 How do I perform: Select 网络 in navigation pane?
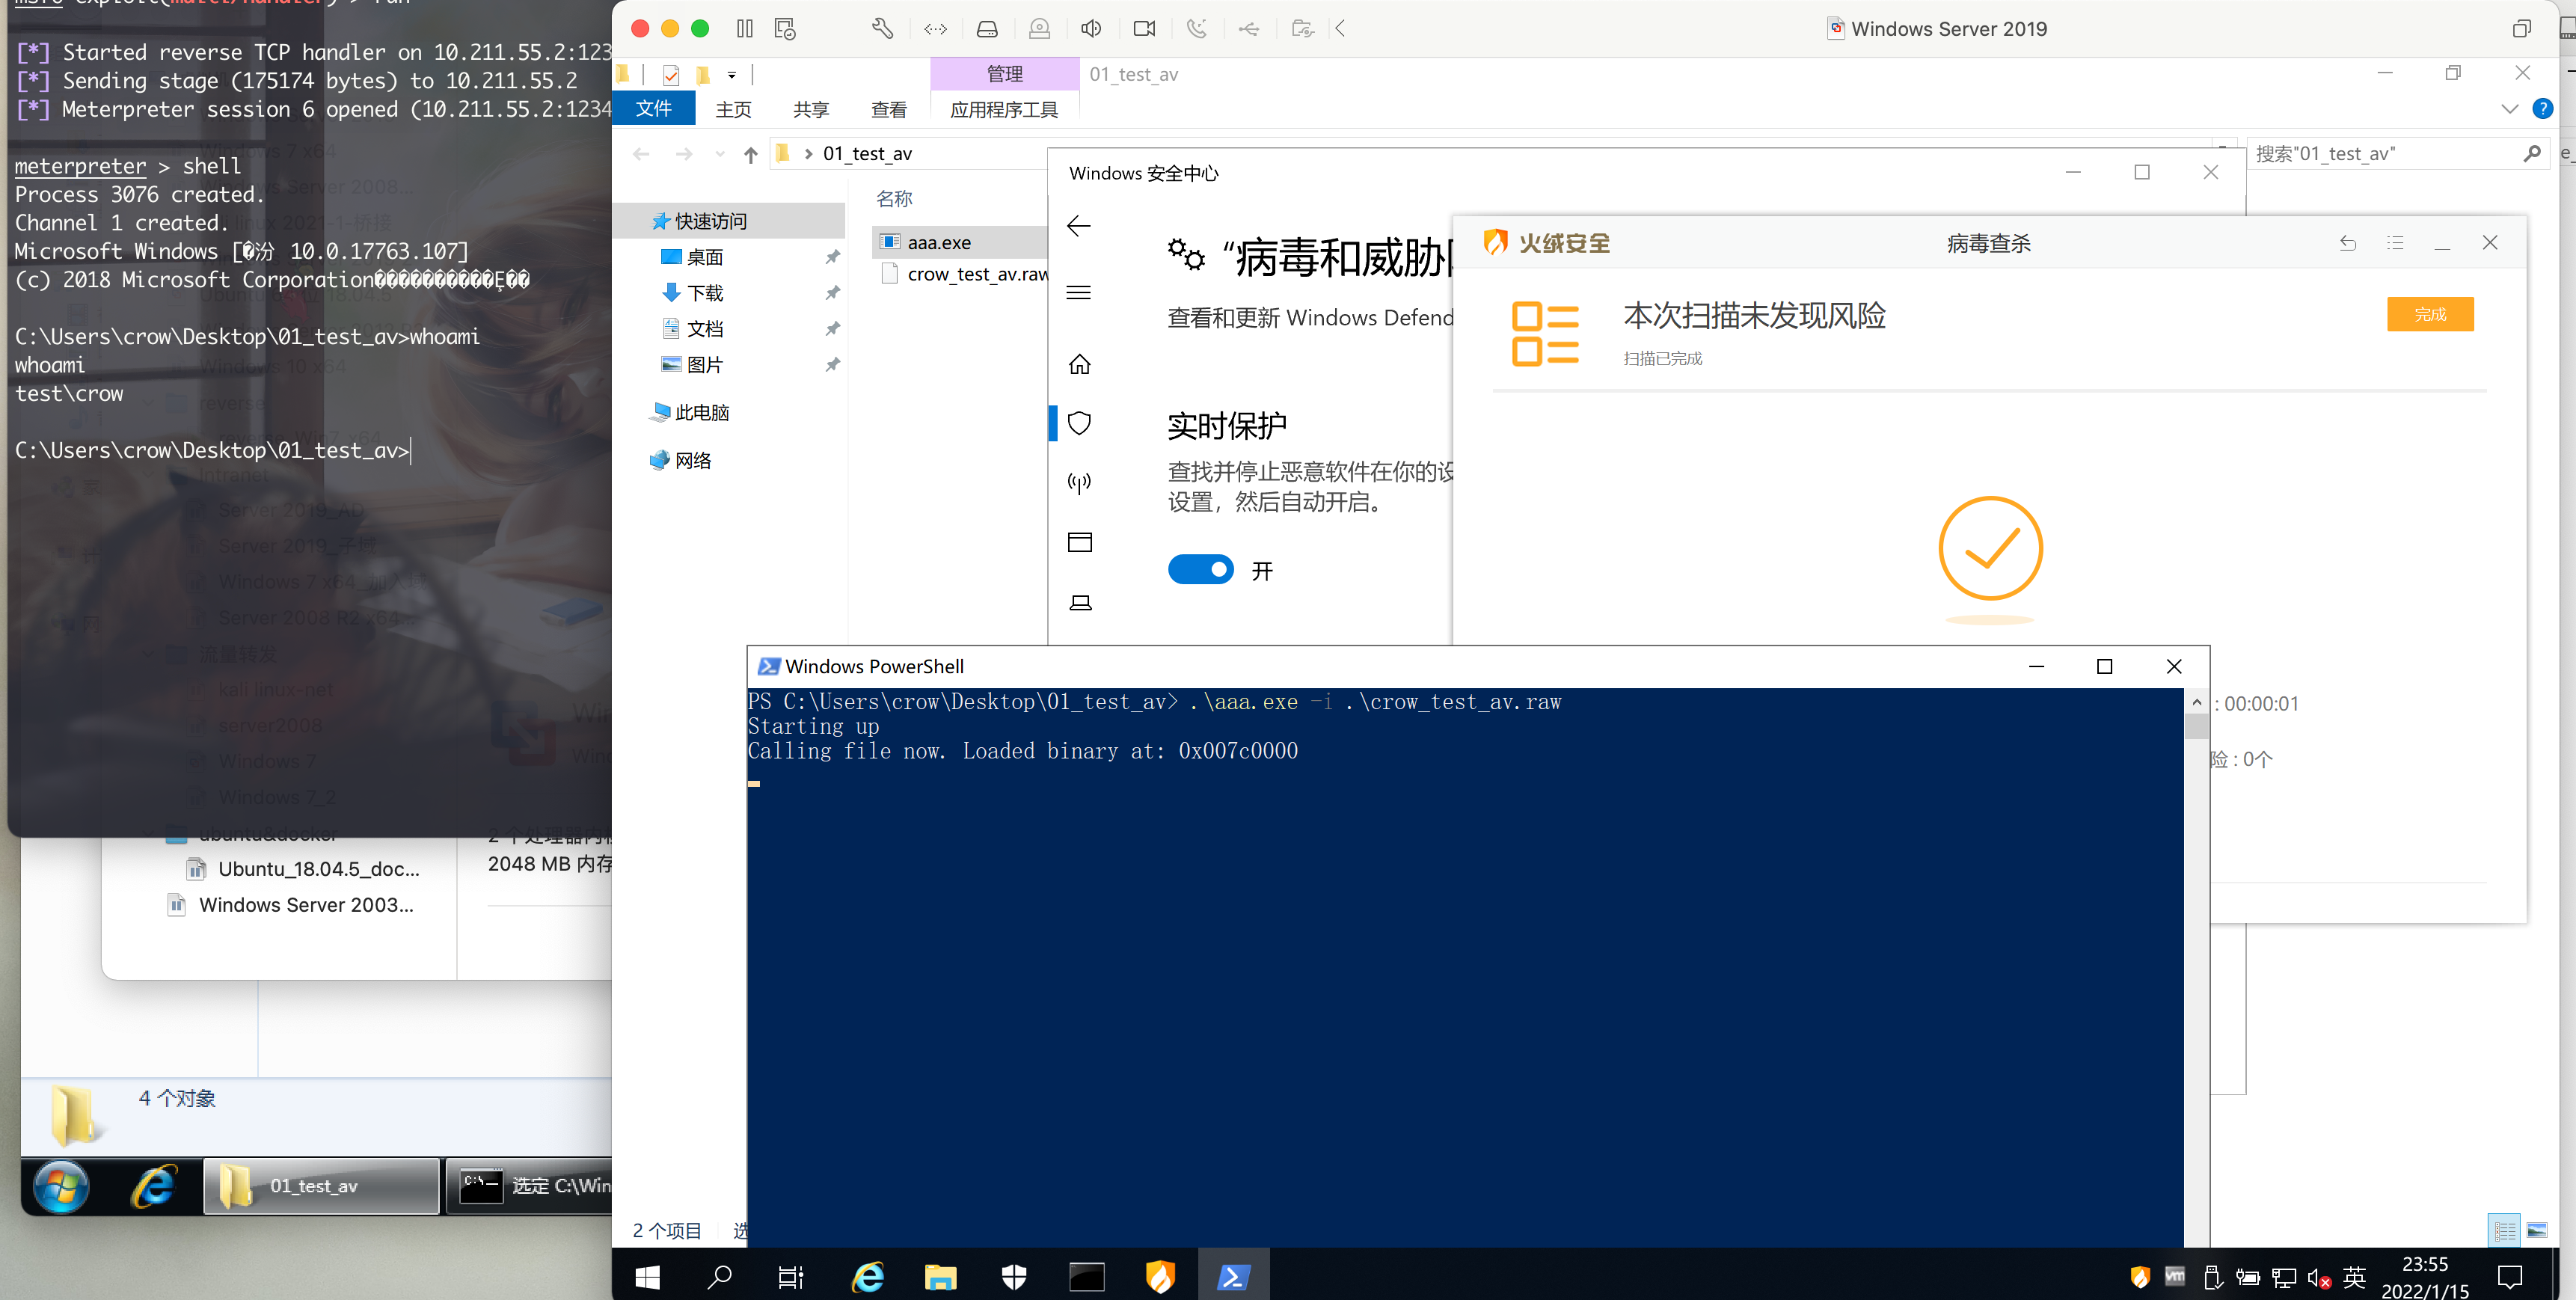click(x=692, y=460)
